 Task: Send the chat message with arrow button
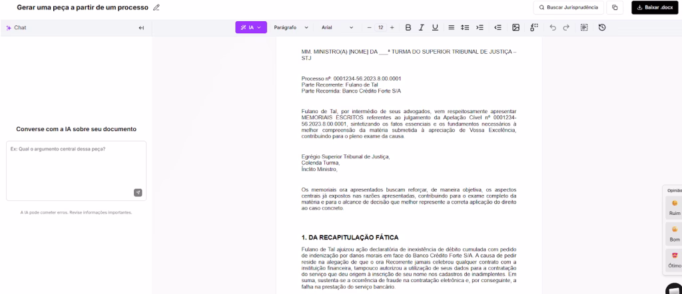pyautogui.click(x=138, y=193)
